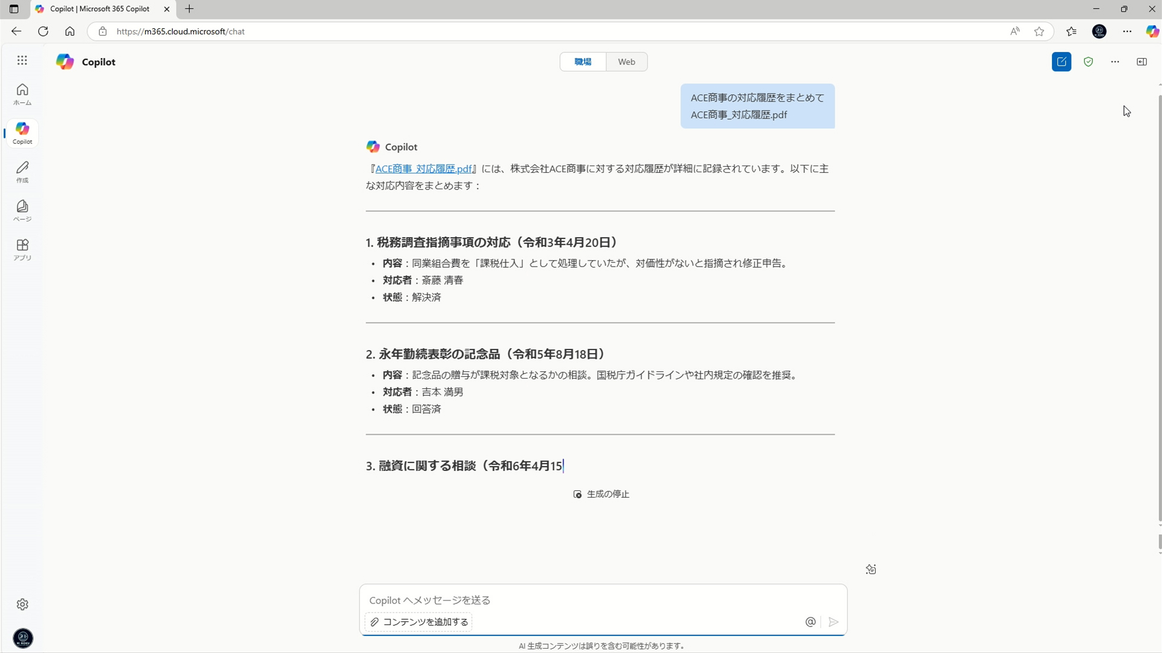Click the text 状態：回答済
Screen dimensions: 1162x653
(x=412, y=409)
